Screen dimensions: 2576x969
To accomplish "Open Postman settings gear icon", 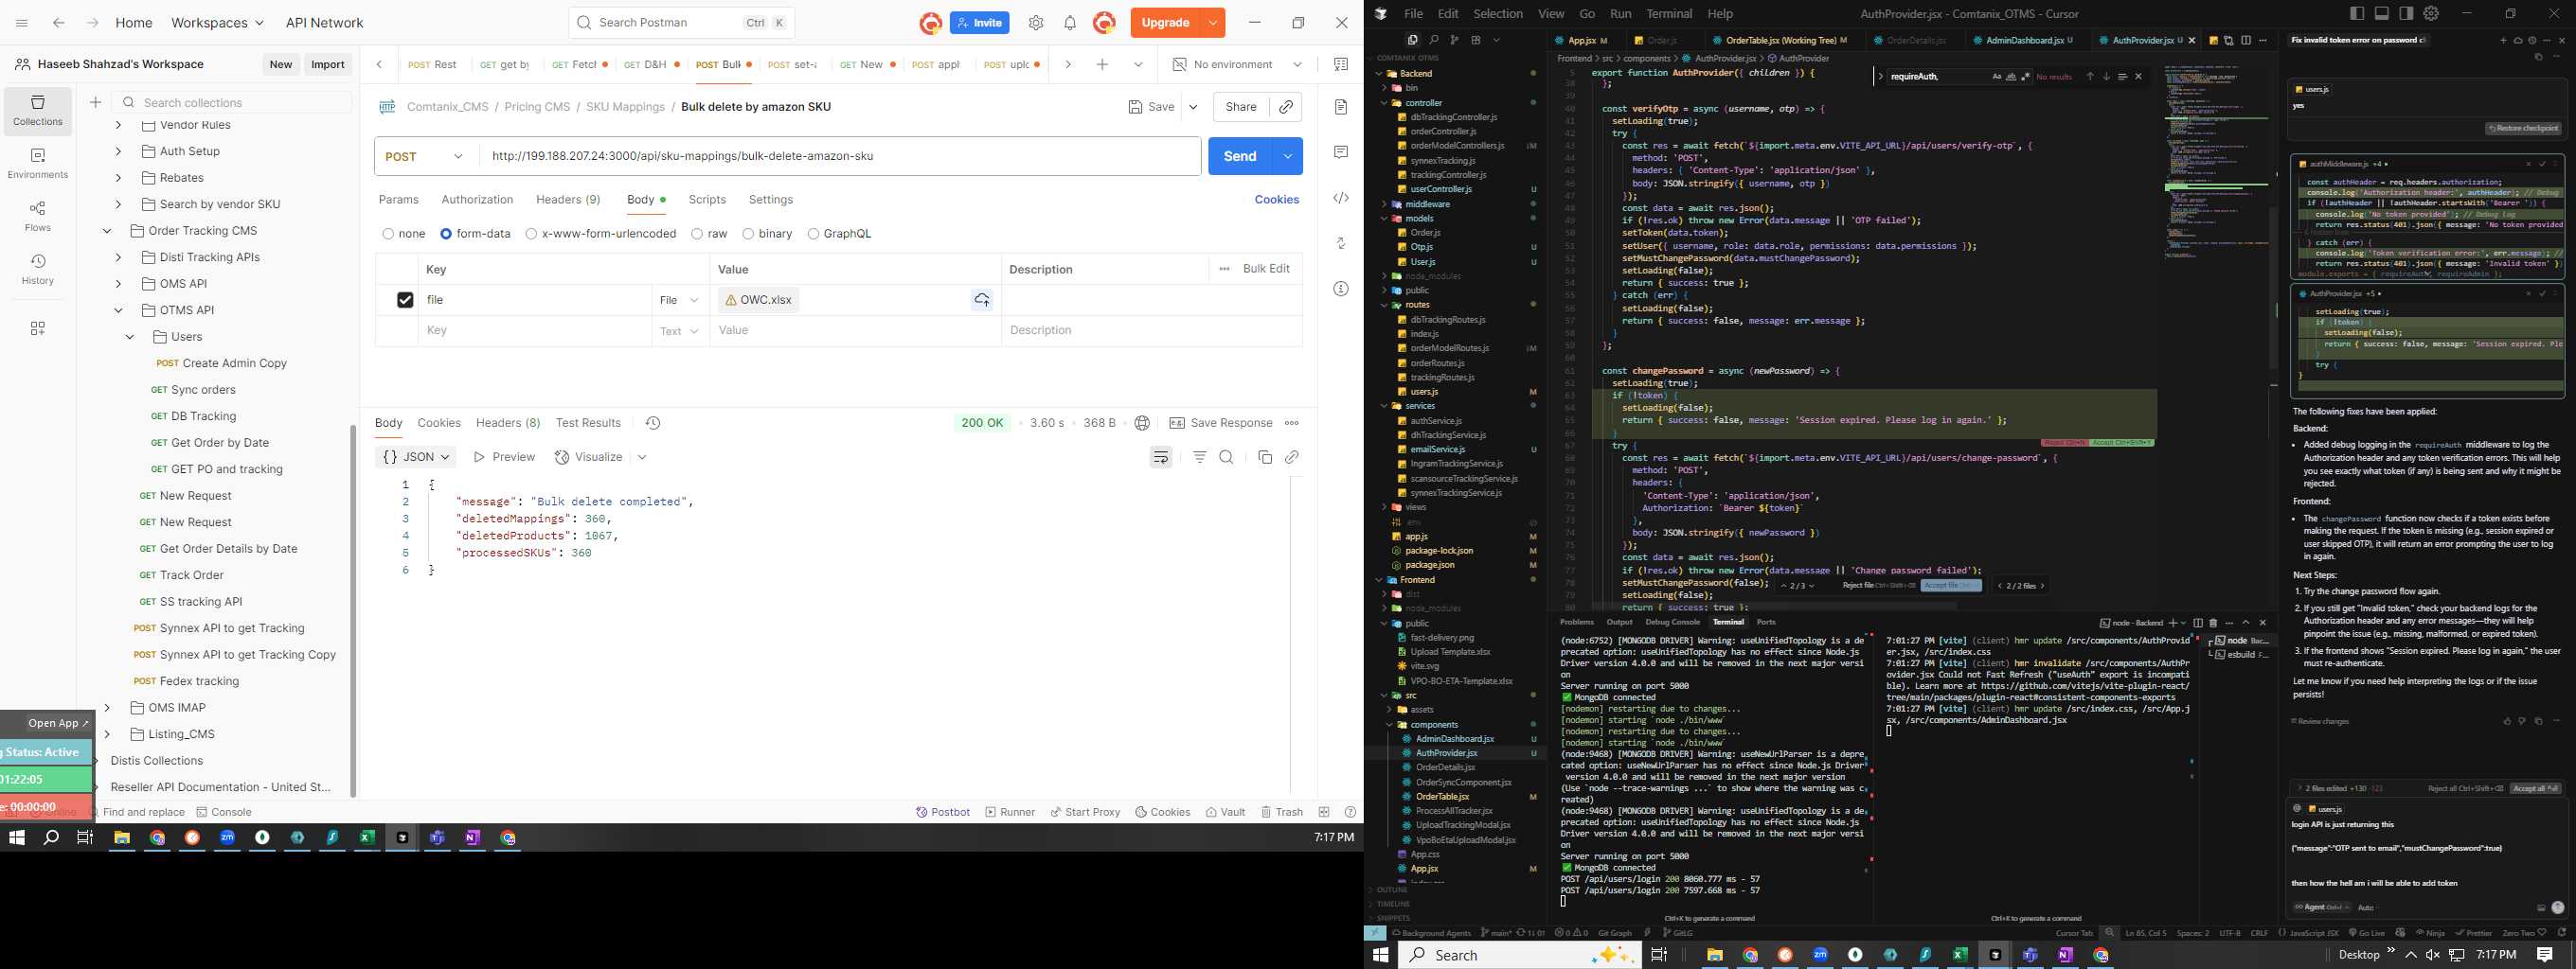I will click(x=1036, y=23).
